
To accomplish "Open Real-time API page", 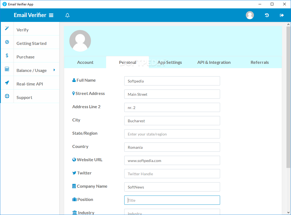I will pyautogui.click(x=30, y=83).
